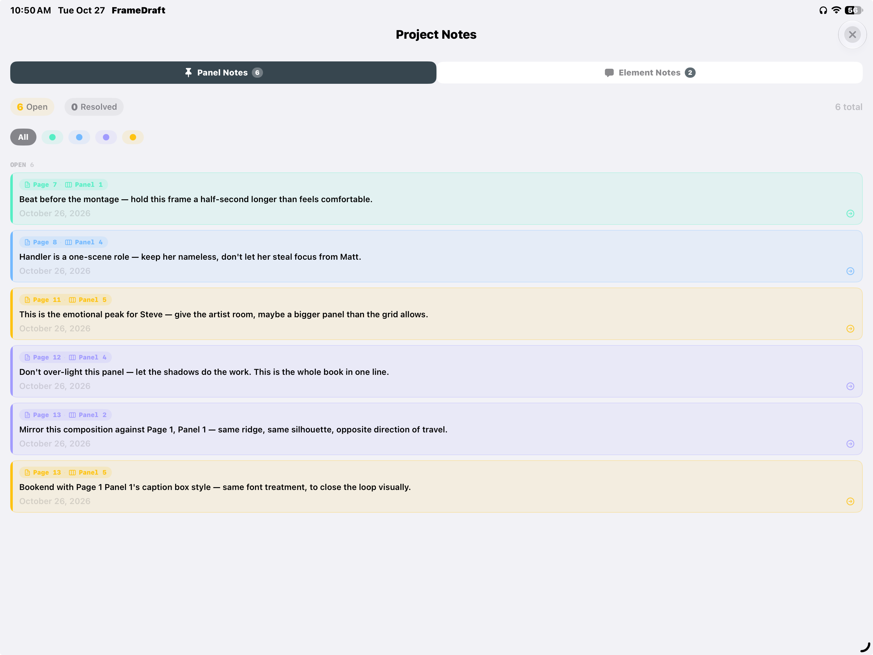
Task: Open note 'Beat before the montage'
Action: coord(436,199)
